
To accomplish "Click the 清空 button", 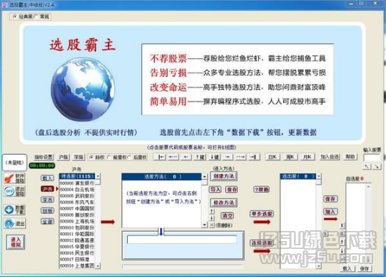I will [227, 216].
